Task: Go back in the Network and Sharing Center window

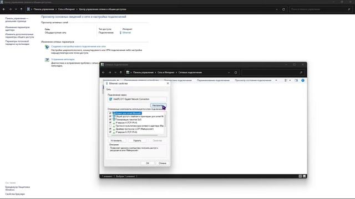Action: [4, 9]
